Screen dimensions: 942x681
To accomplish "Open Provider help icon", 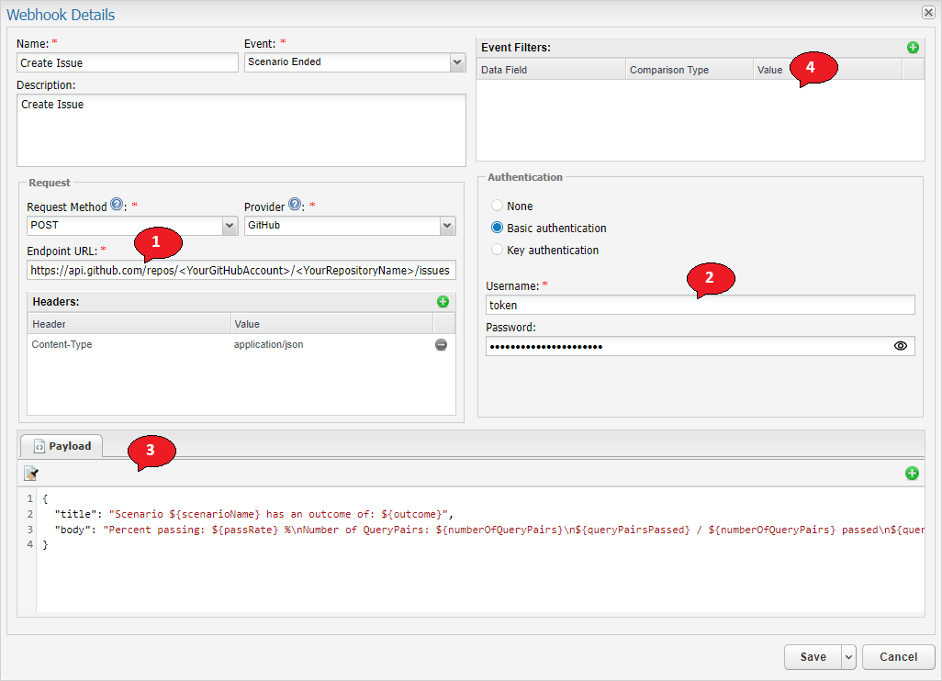I will (295, 205).
